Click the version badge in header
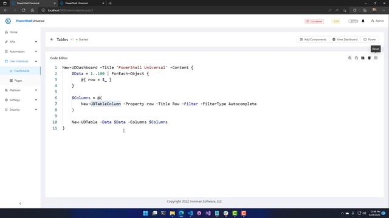The image size is (389, 218). 336,21
